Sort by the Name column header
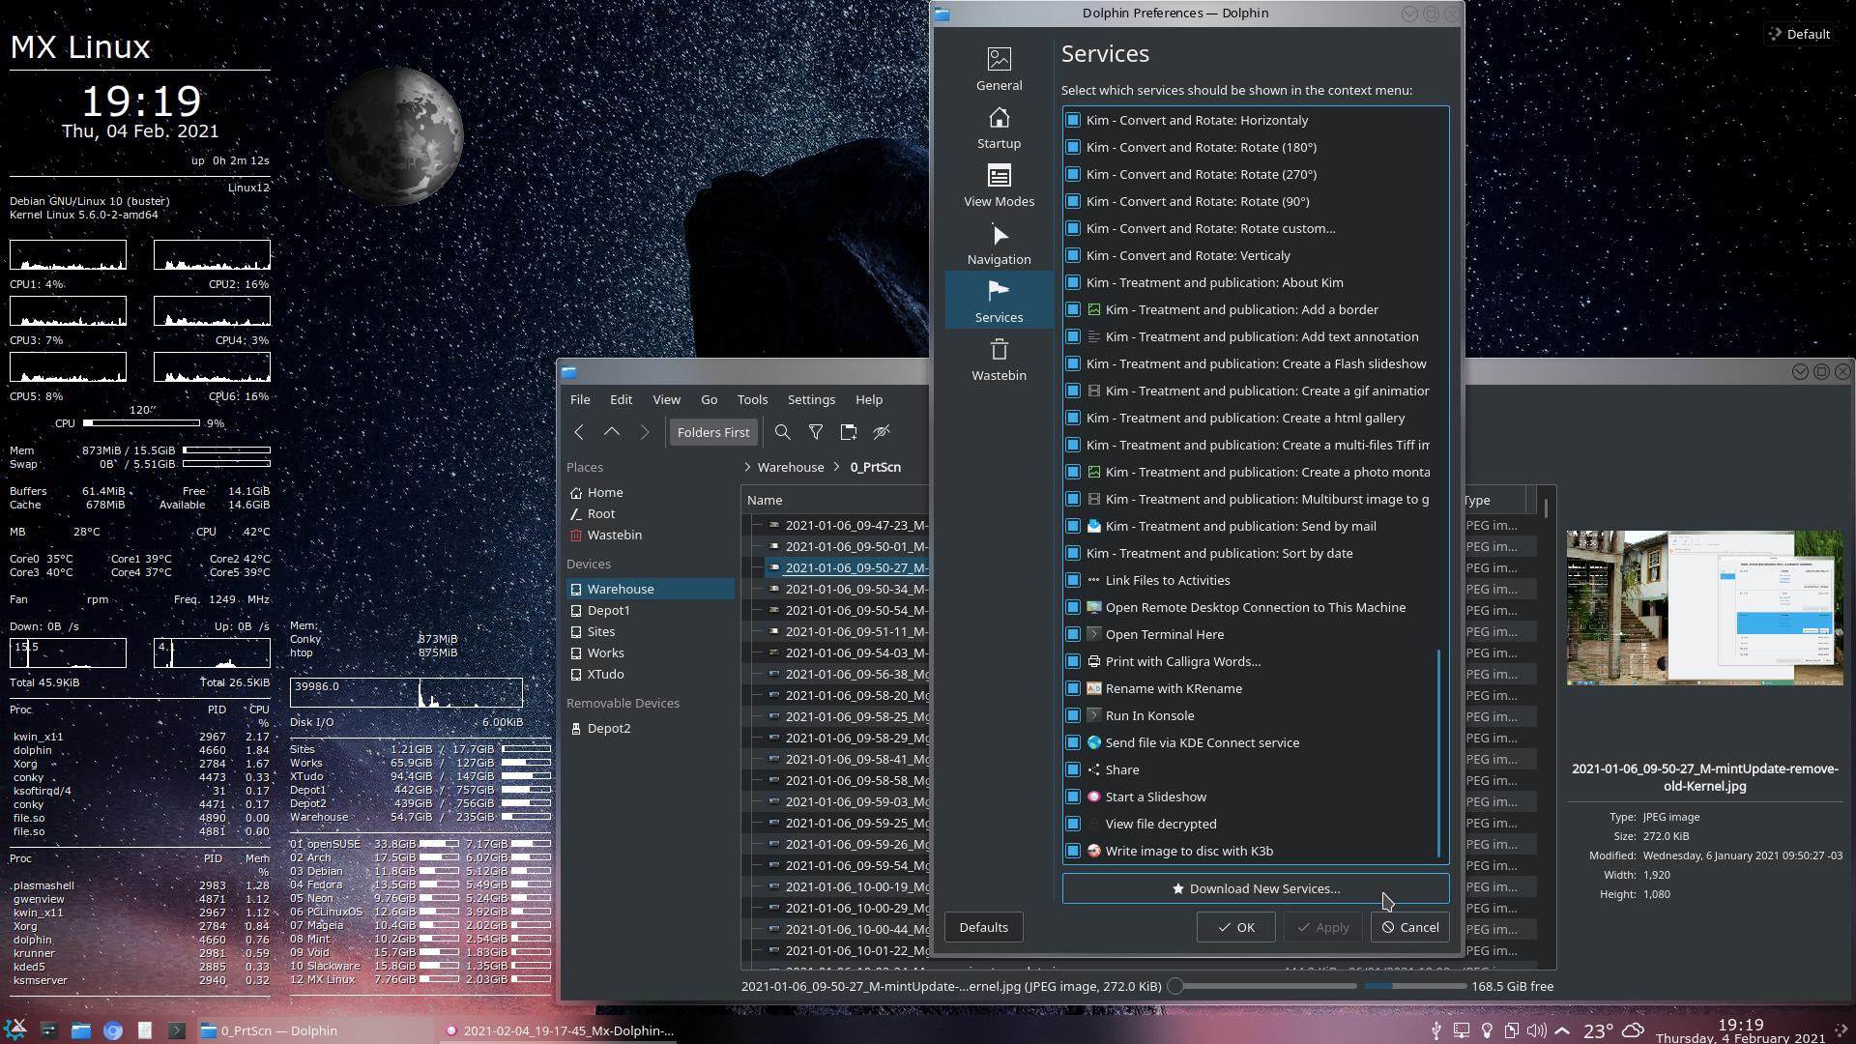Screen dimensions: 1856x1044 [835, 500]
